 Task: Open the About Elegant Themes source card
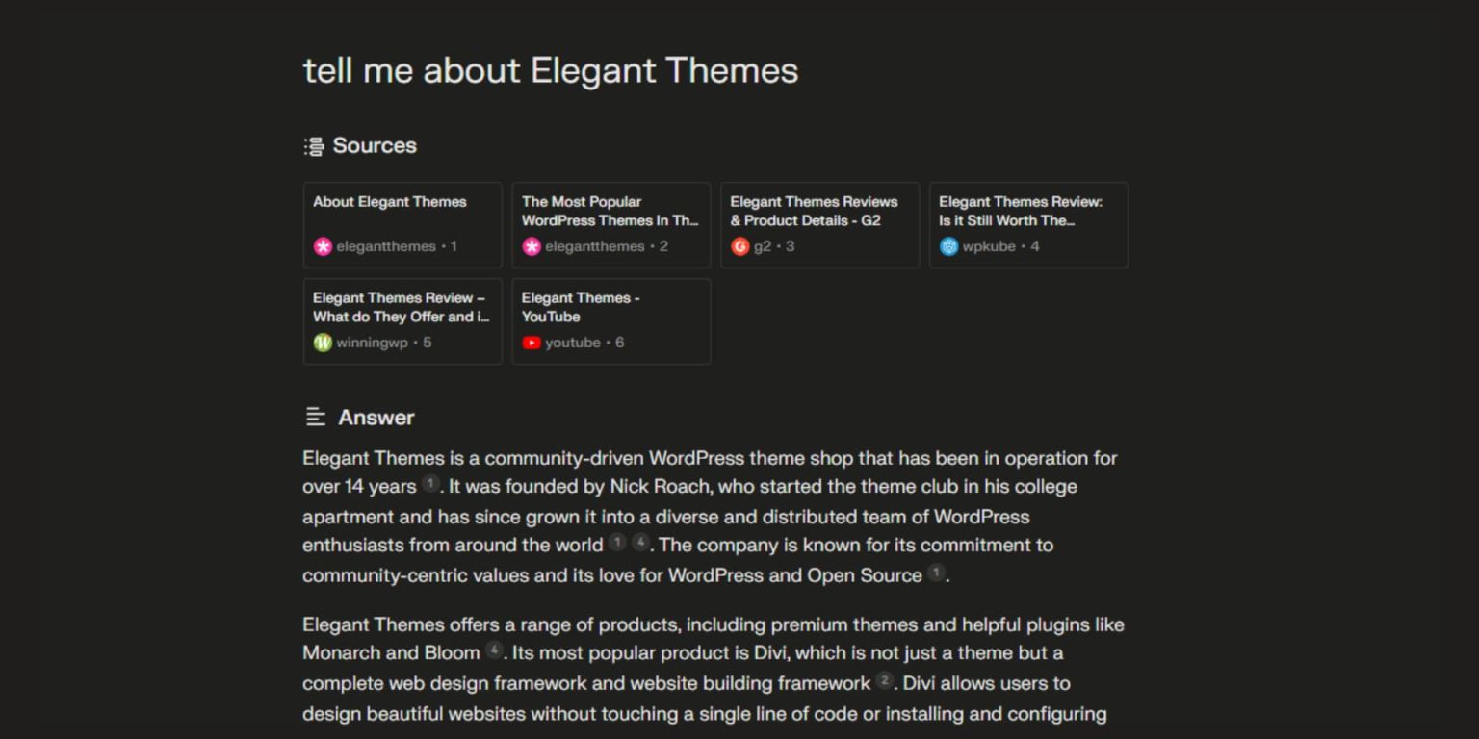(x=402, y=224)
